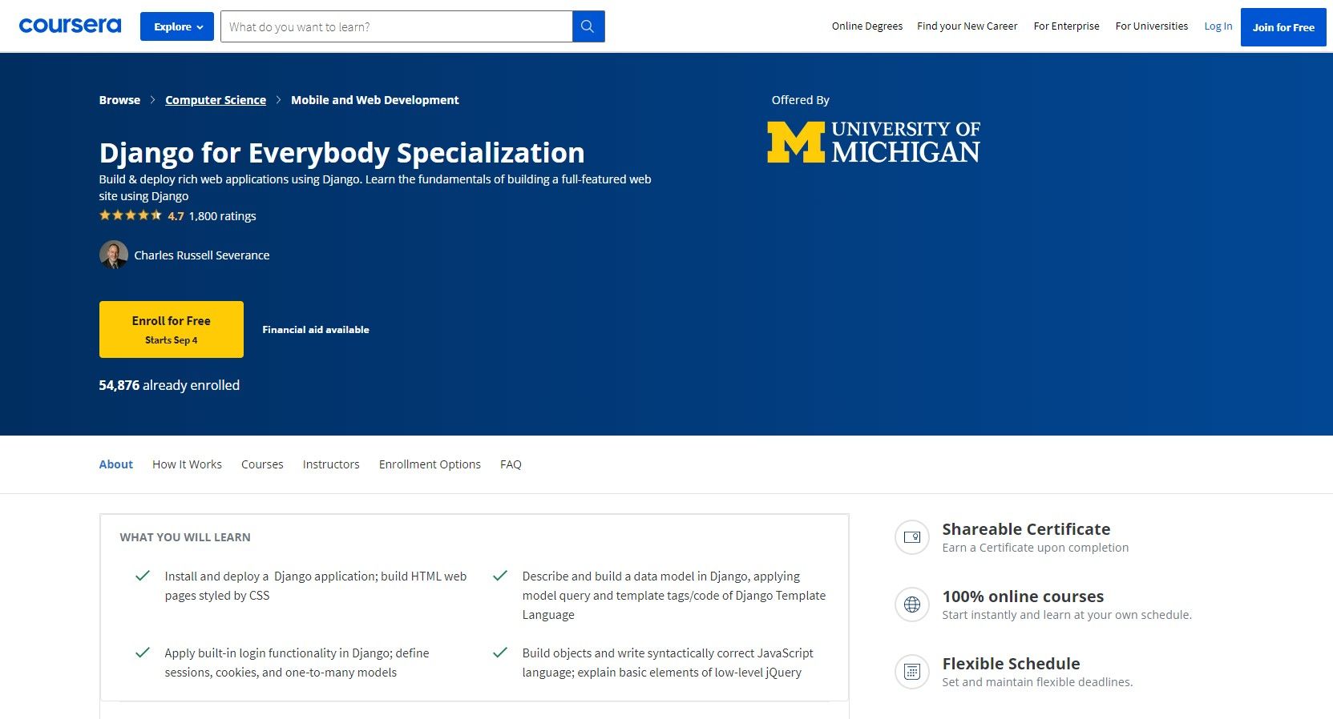1333x719 pixels.
Task: Click the star rating icons
Action: [x=130, y=215]
